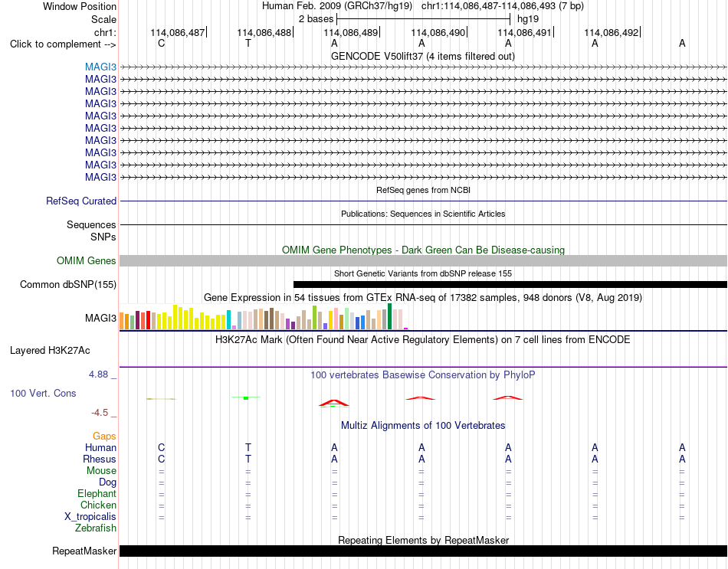Click base C in the Human alignment row
728x569 pixels.
click(x=161, y=447)
